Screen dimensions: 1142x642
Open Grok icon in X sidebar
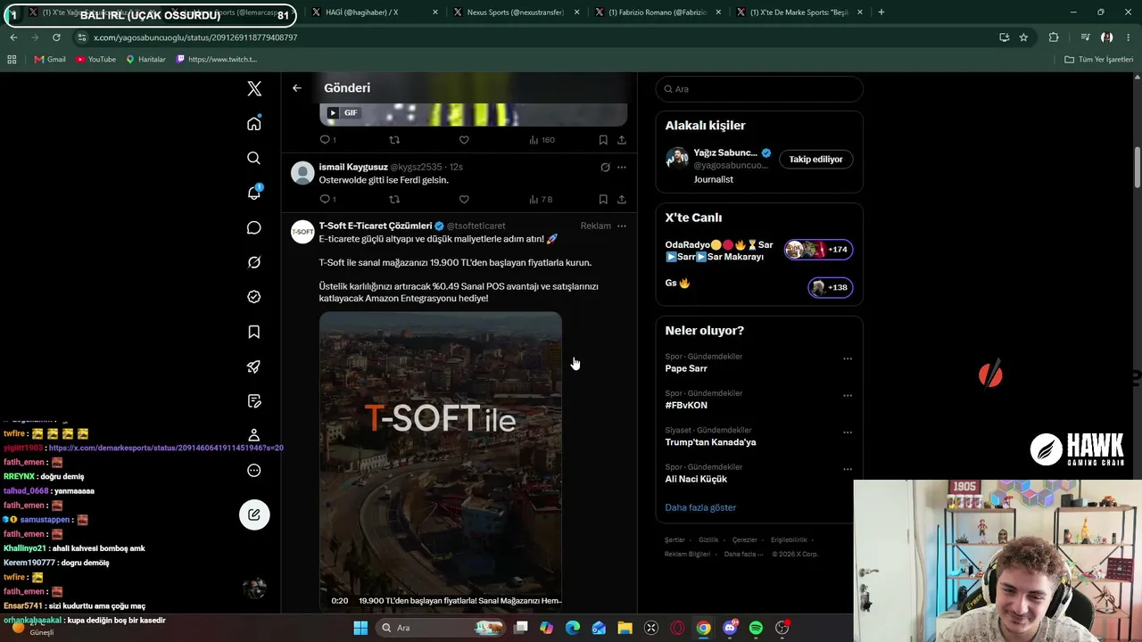click(254, 262)
